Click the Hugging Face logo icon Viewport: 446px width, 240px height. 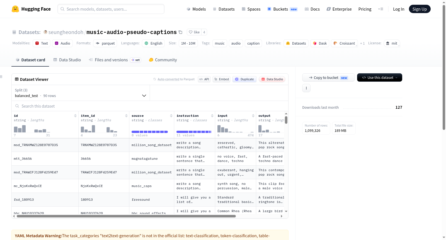[15, 9]
